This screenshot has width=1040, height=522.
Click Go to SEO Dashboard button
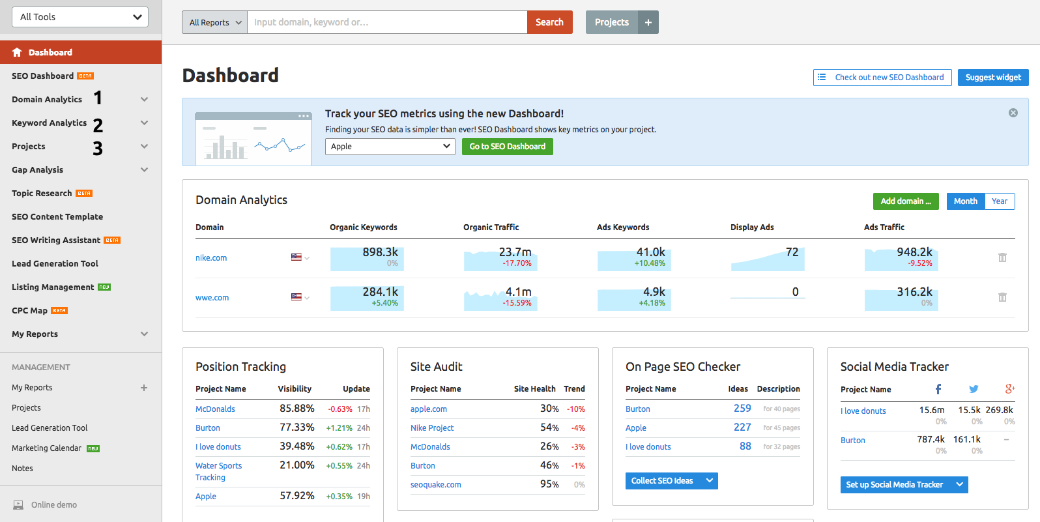click(x=508, y=147)
